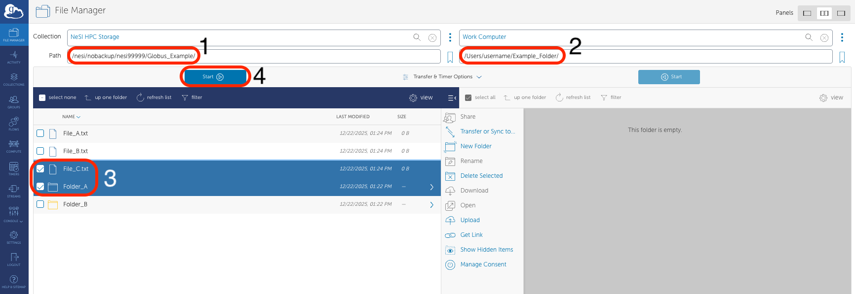Switch to single left panel layout

pyautogui.click(x=807, y=13)
